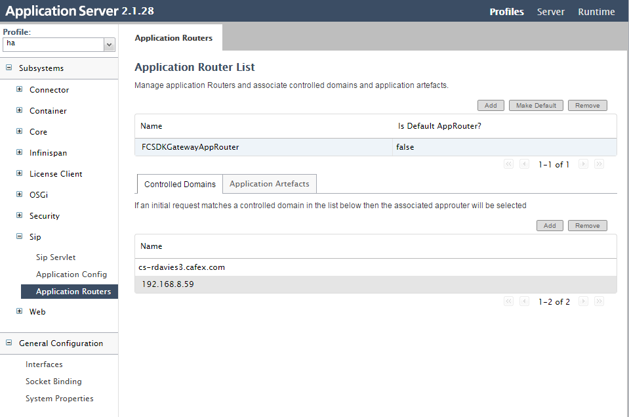This screenshot has width=629, height=417.
Task: Switch to the Application Artefacts tab
Action: (269, 184)
